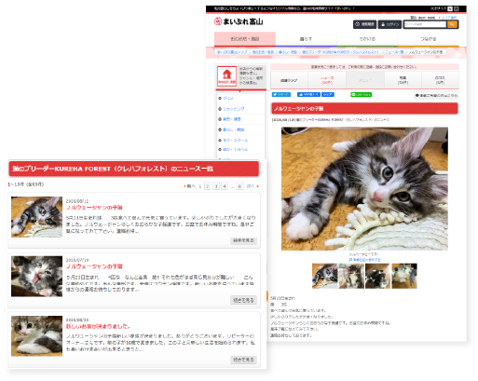Switch to the ニュース shop tab
Image resolution: width=478 pixels, height=381 pixels.
(327, 80)
